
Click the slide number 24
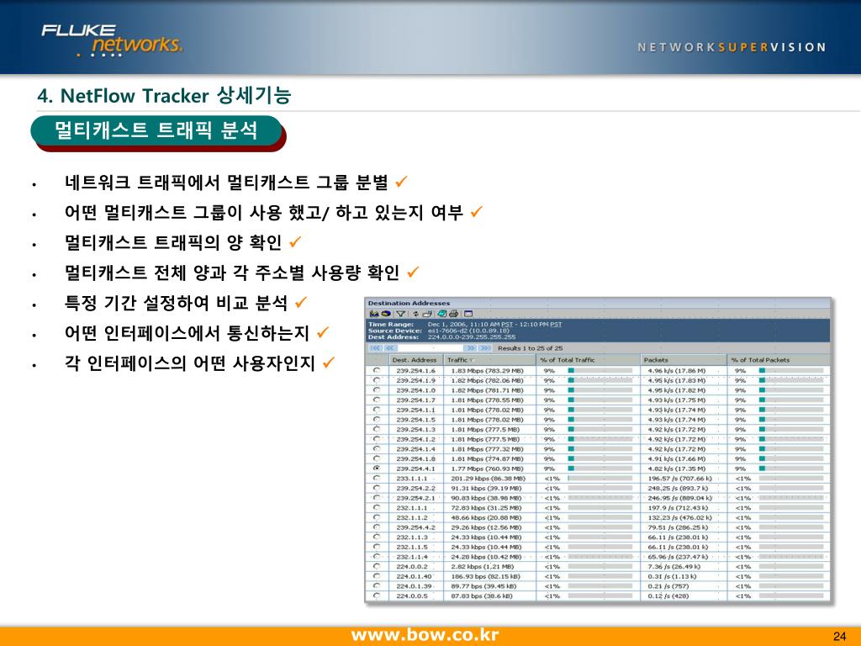tap(840, 636)
